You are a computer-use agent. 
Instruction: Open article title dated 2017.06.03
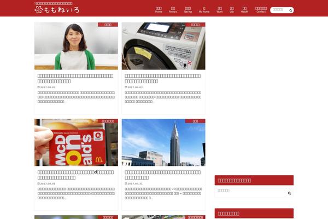(75, 79)
